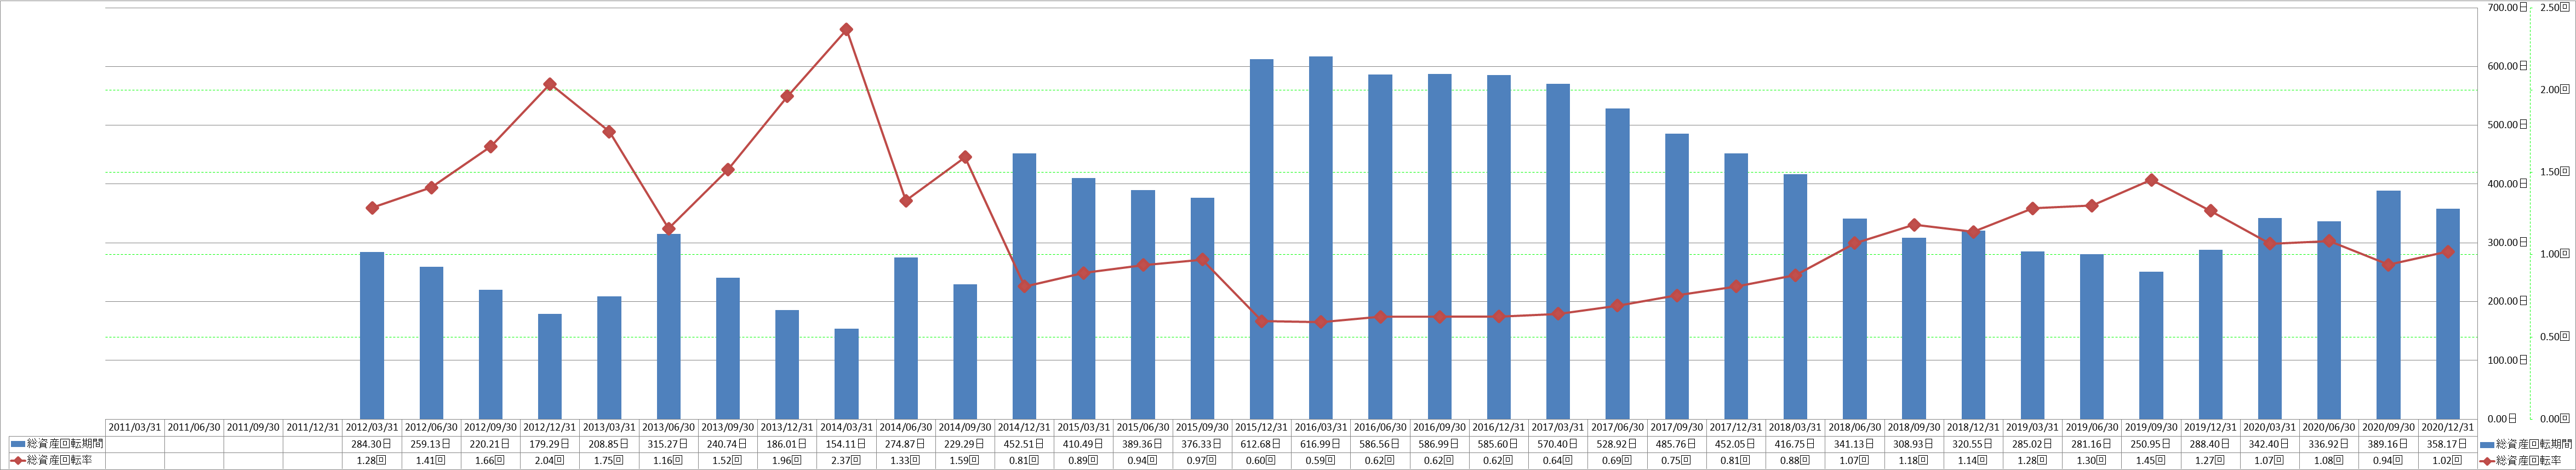The width and height of the screenshot is (2576, 470).
Task: Click the value 616.99日 in the table
Action: point(1320,444)
